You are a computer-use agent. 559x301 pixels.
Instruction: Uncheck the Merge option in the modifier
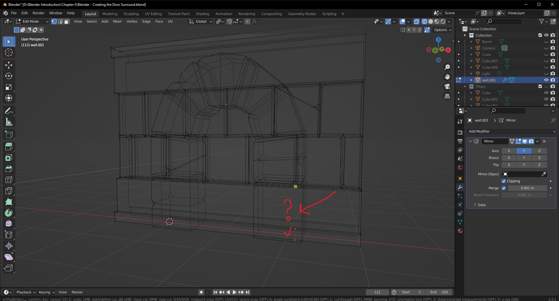[504, 188]
